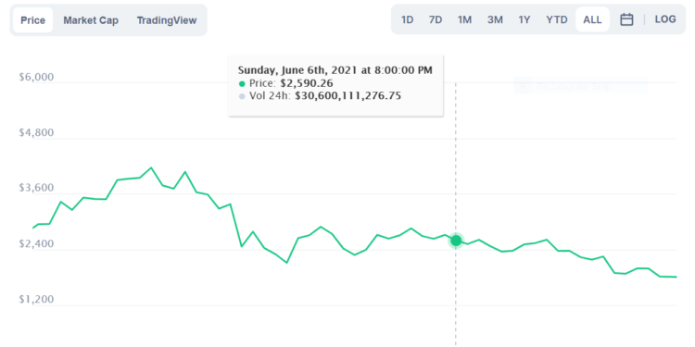
Task: Click the $6,000 axis label
Action: point(36,77)
